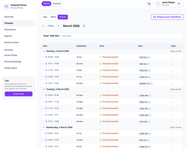Click the clock icon for 10:11 – 10:58 entry
This screenshot has width=187, height=149.
(x=46, y=64)
